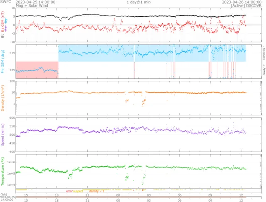Click the 600 tick on the Speed axis
266x202 pixels.
pos(12,118)
